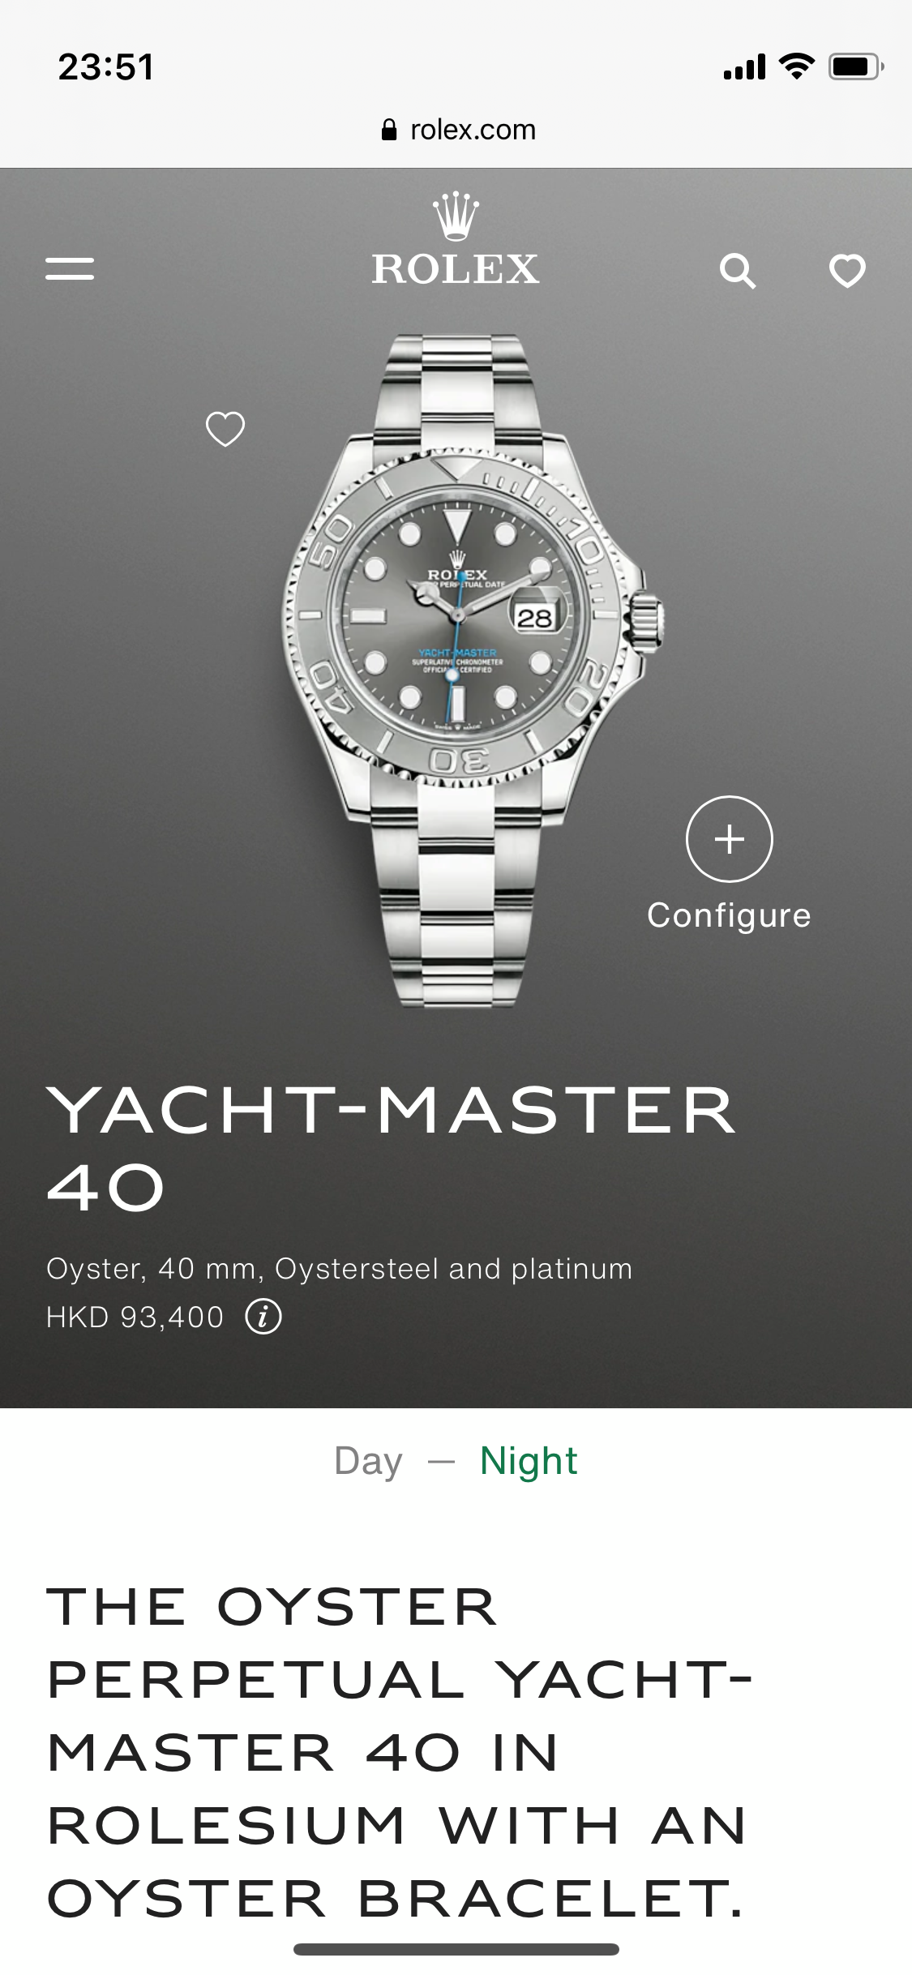Tap the rolex.com address bar
The image size is (912, 1975).
pyautogui.click(x=456, y=130)
